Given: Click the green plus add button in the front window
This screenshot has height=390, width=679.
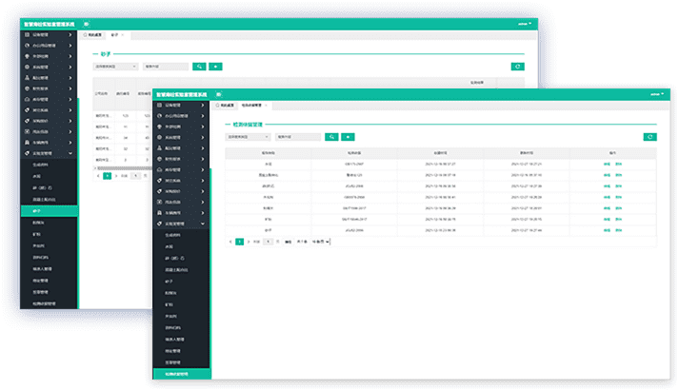Looking at the screenshot, I should (349, 137).
